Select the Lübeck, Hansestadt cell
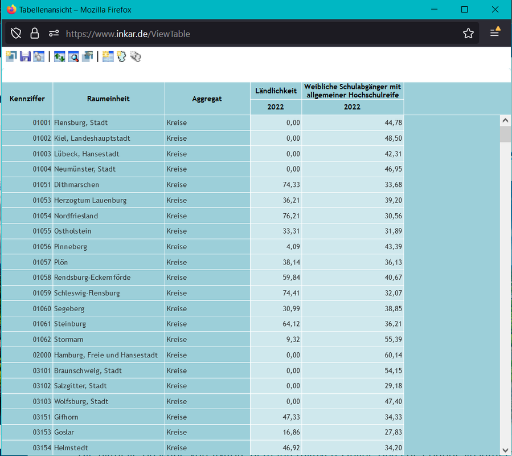The image size is (512, 456). click(x=109, y=154)
